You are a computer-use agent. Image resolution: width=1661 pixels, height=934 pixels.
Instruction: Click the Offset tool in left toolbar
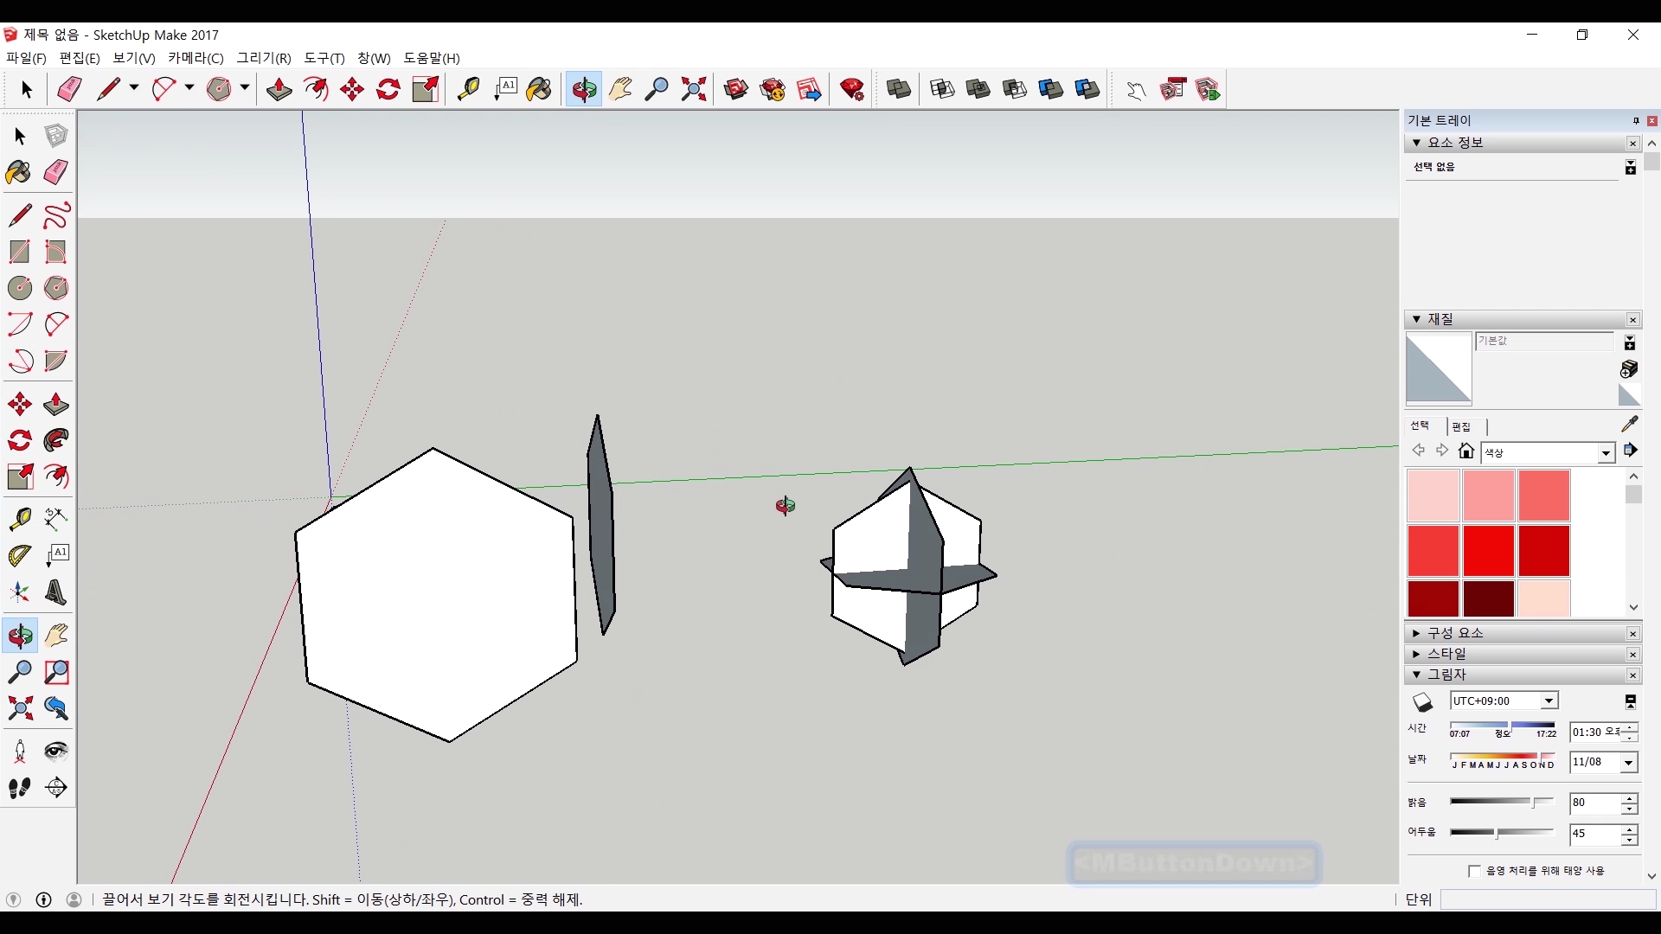(x=56, y=477)
